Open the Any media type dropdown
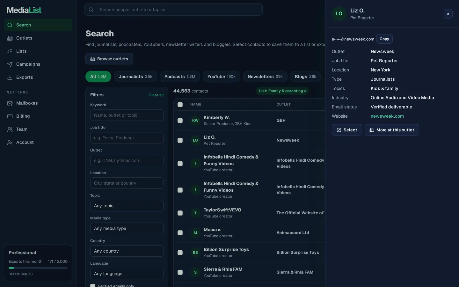The height and width of the screenshot is (287, 459). tap(127, 228)
